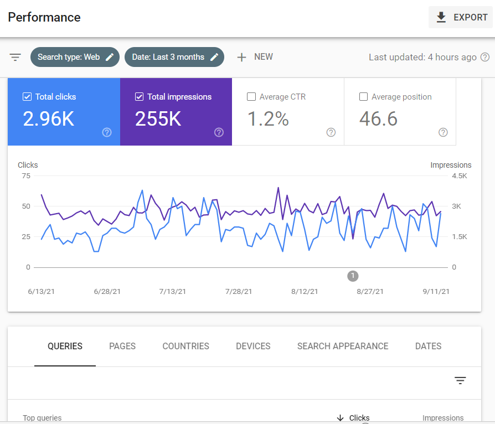Open the Search type: Web selector
The height and width of the screenshot is (424, 495).
click(66, 56)
